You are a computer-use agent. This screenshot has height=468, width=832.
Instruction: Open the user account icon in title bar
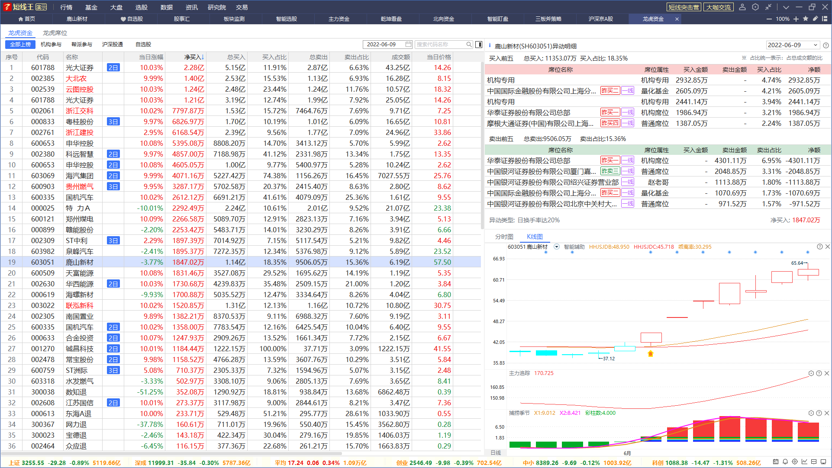tap(742, 7)
